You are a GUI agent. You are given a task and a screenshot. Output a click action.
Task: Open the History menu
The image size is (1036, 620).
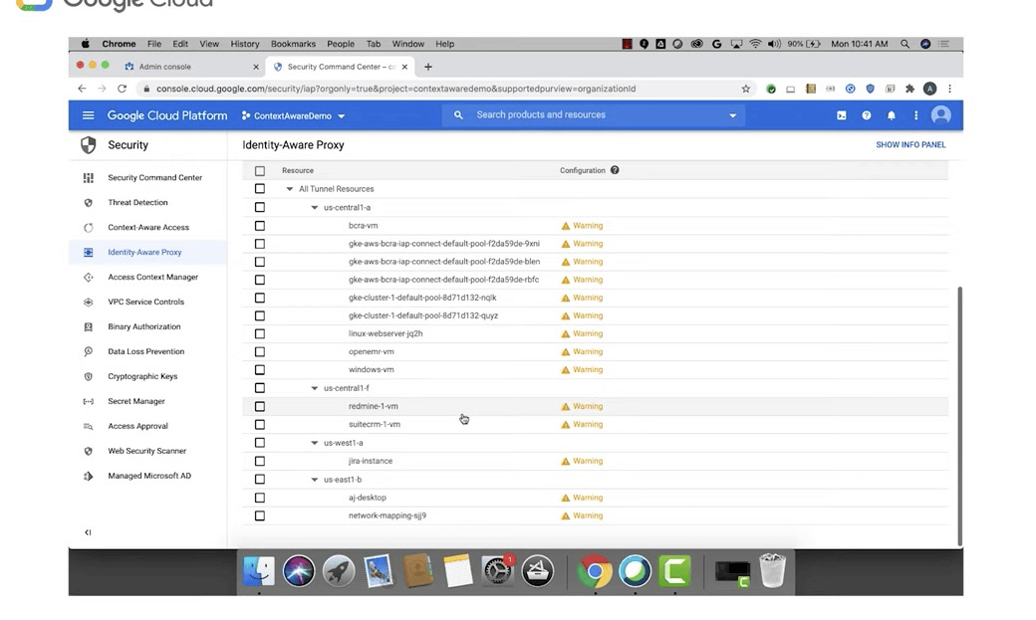244,44
